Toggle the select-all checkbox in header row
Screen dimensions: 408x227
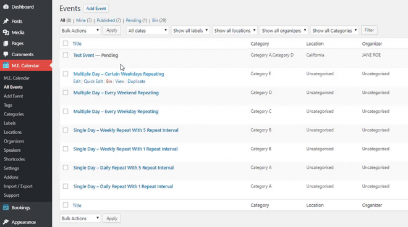(x=66, y=43)
